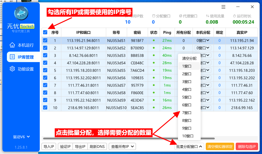The image size is (262, 154).
Task: Choose 6窗口 in the allocation menu
Action: 189,105
